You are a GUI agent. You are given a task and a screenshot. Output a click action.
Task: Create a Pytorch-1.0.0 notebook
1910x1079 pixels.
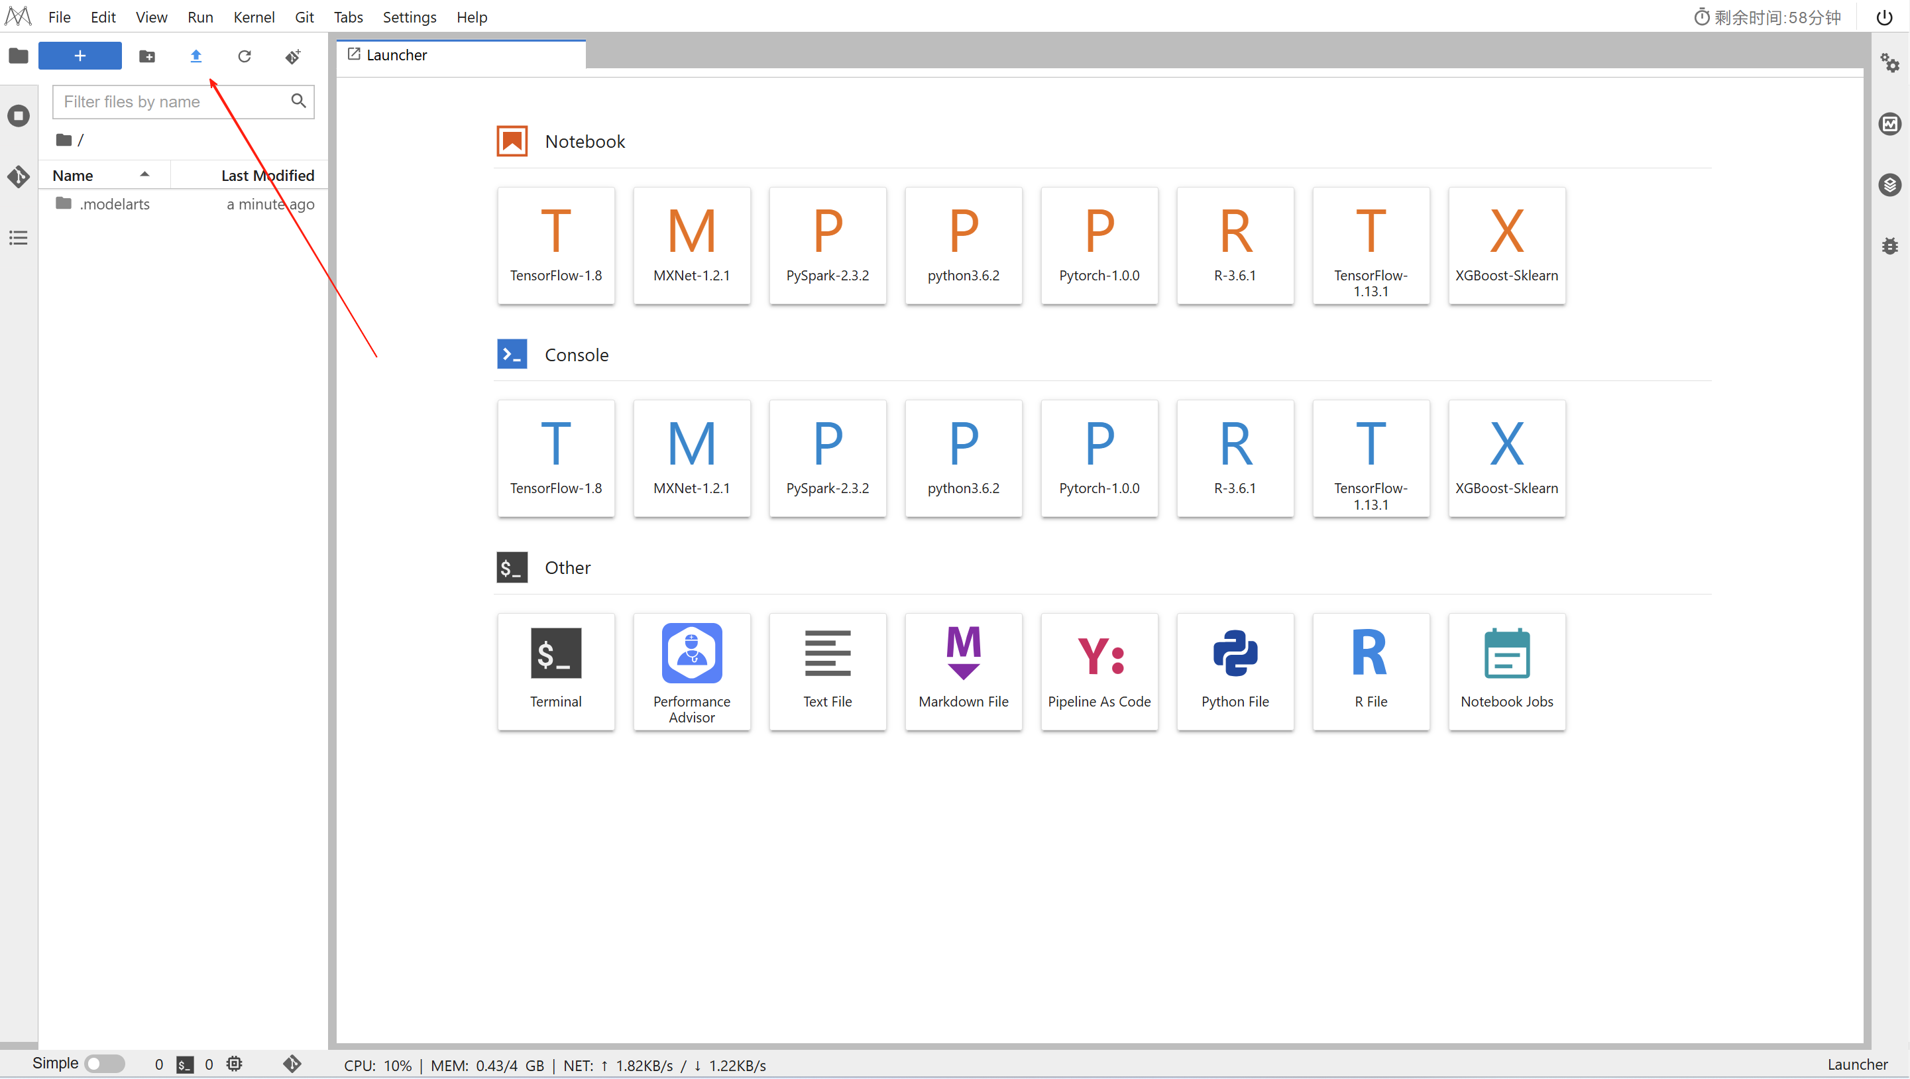pyautogui.click(x=1099, y=245)
